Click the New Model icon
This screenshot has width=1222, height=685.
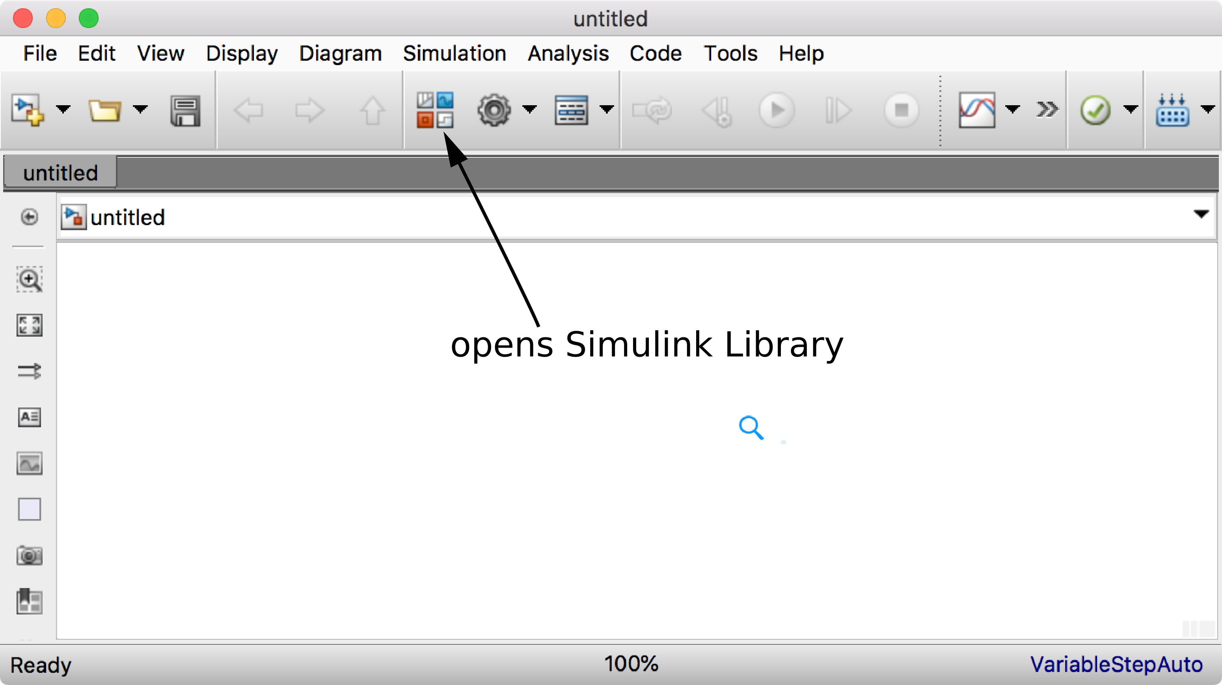pos(28,110)
